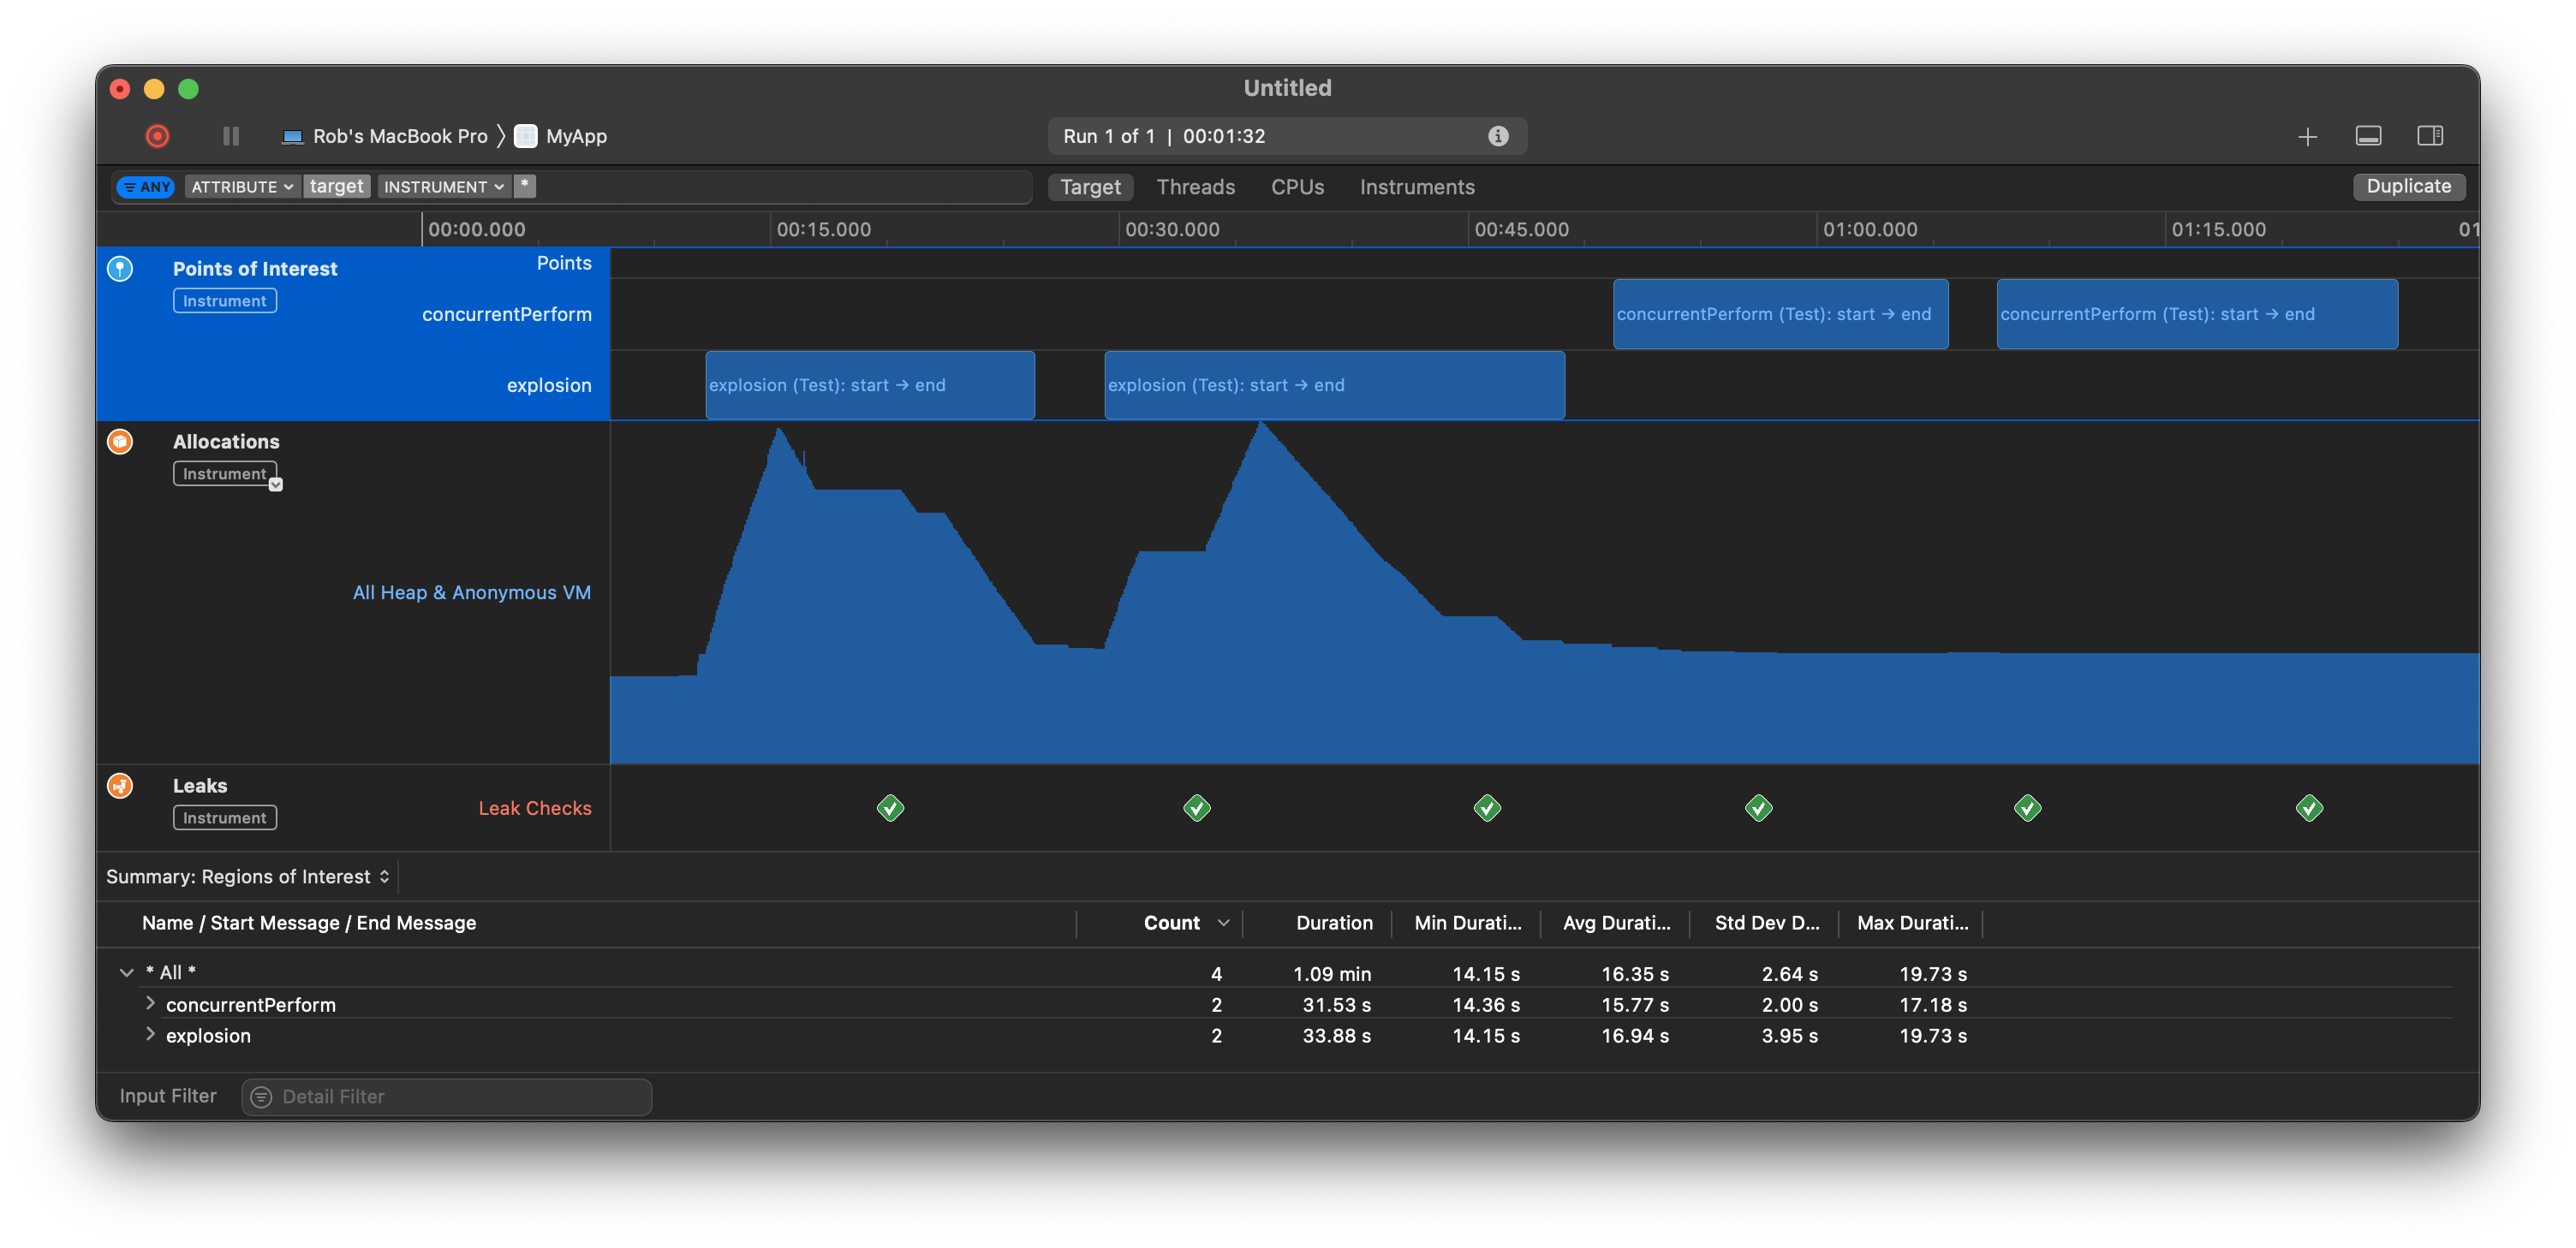Image resolution: width=2576 pixels, height=1248 pixels.
Task: Click the 01:00.000 timeline ruler mark
Action: pos(1869,229)
